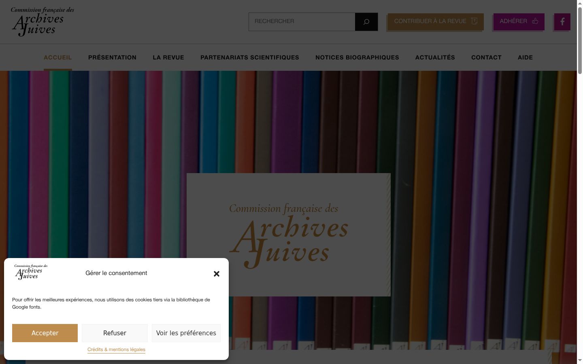The image size is (583, 364).
Task: Click the Archives Juives logo in the header
Action: point(43,22)
